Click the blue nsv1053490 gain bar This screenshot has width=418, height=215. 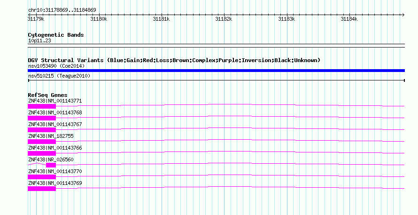pyautogui.click(x=216, y=71)
